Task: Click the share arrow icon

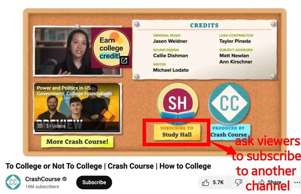Action: pos(261,182)
